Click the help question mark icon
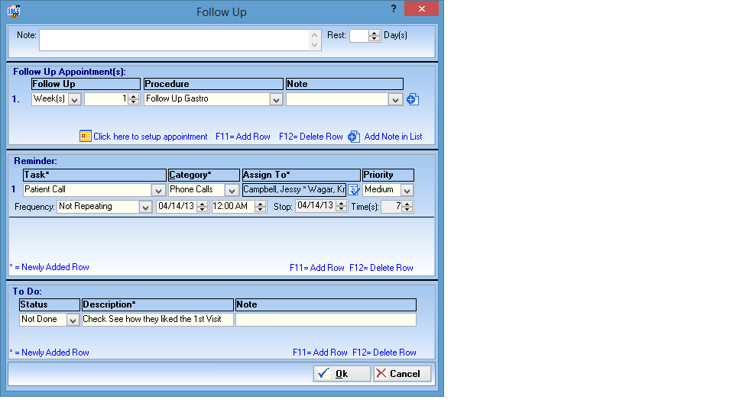The image size is (746, 409). (x=394, y=8)
